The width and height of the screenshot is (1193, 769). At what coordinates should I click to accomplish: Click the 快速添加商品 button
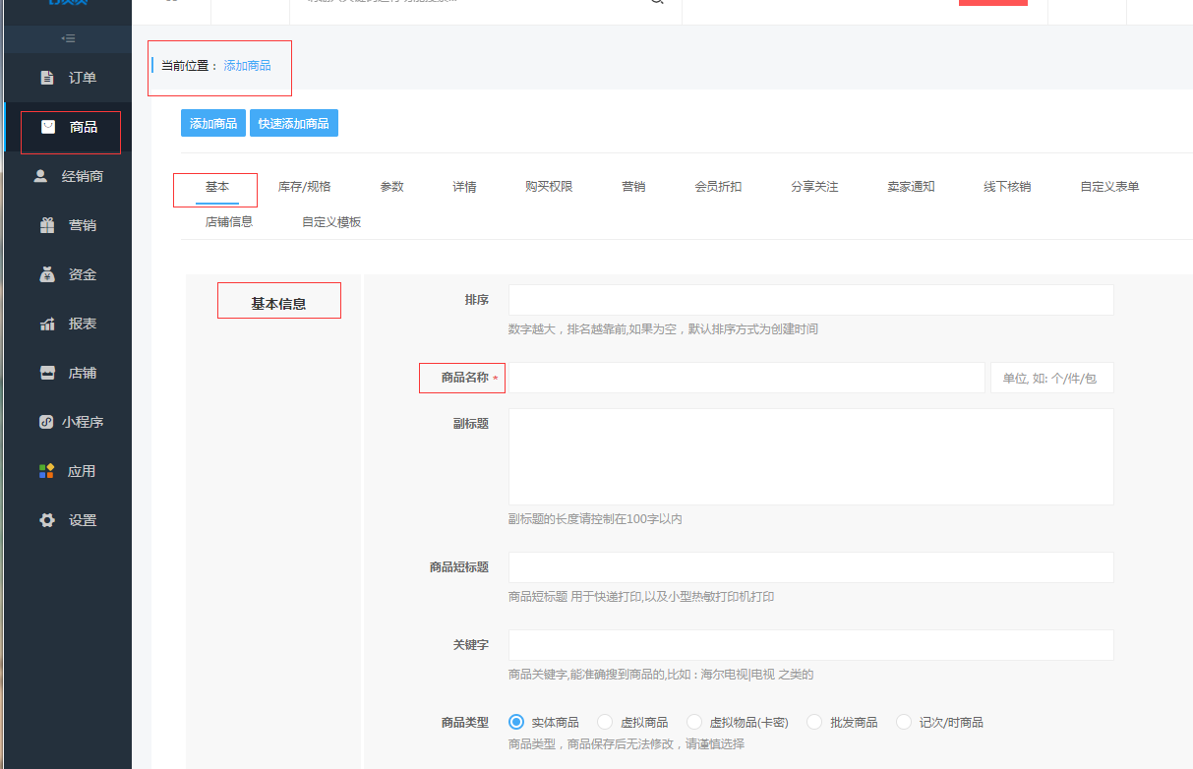pos(294,123)
